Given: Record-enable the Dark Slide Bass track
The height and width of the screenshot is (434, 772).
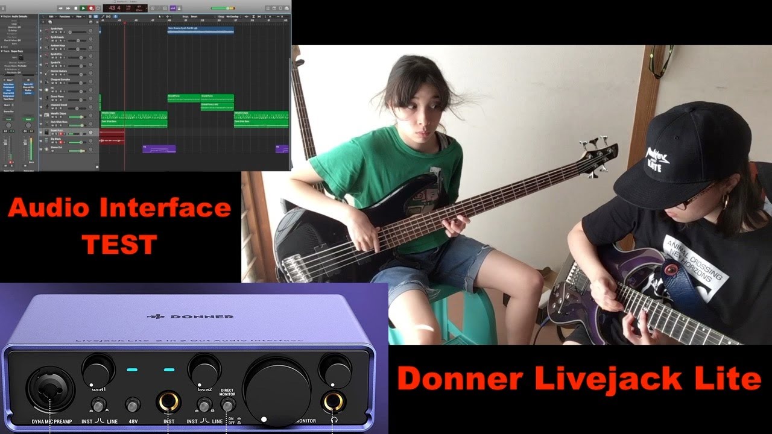Looking at the screenshot, I should tap(60, 125).
